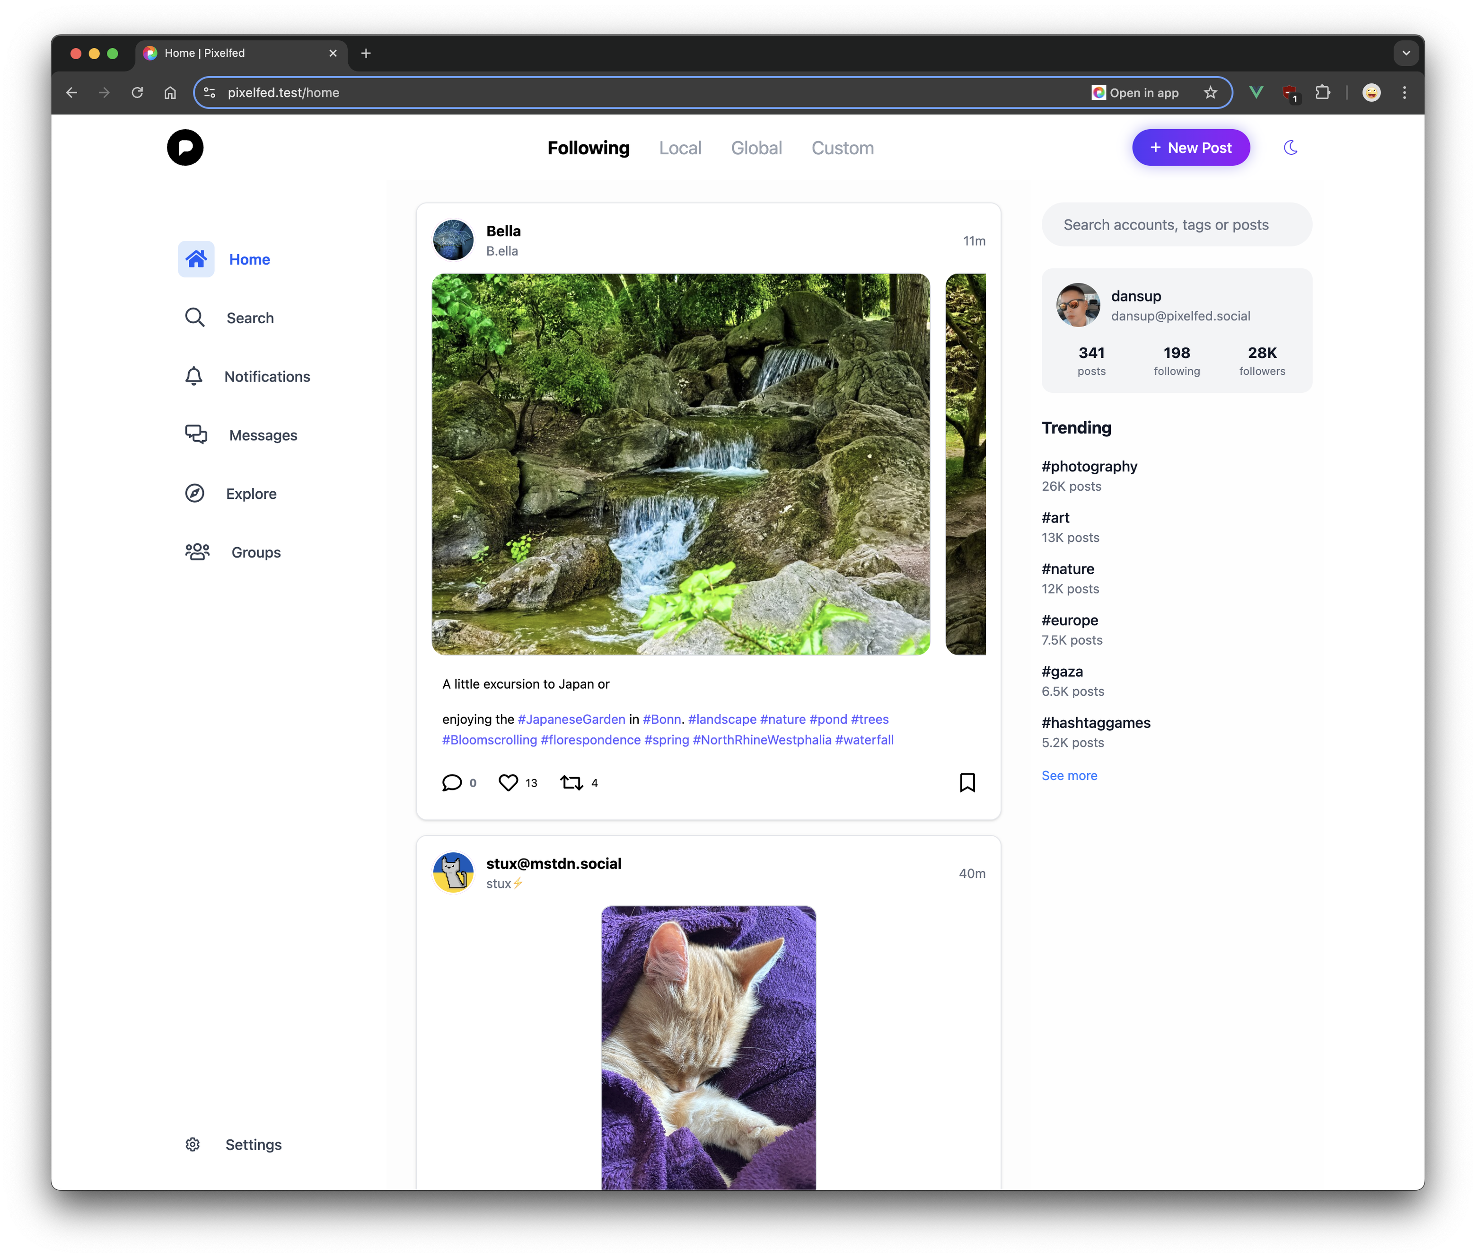Click the Search magnifier icon in sidebar
The width and height of the screenshot is (1476, 1258).
(x=194, y=317)
